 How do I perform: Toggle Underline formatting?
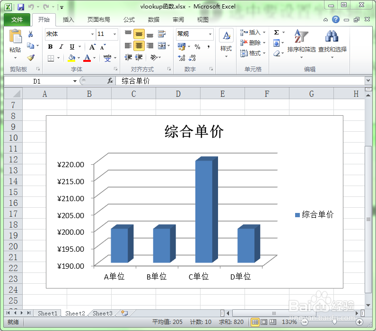click(x=72, y=47)
